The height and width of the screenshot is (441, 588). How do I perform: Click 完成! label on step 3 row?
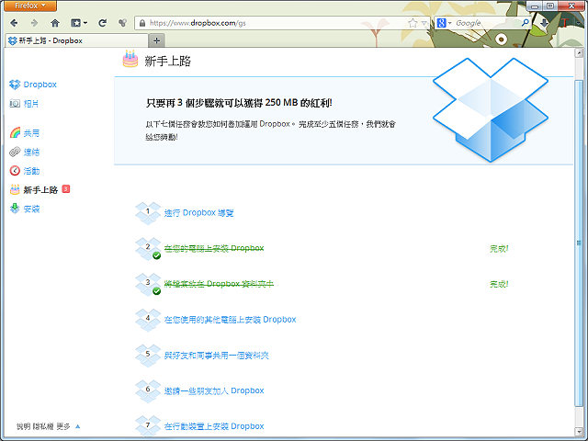tap(499, 284)
